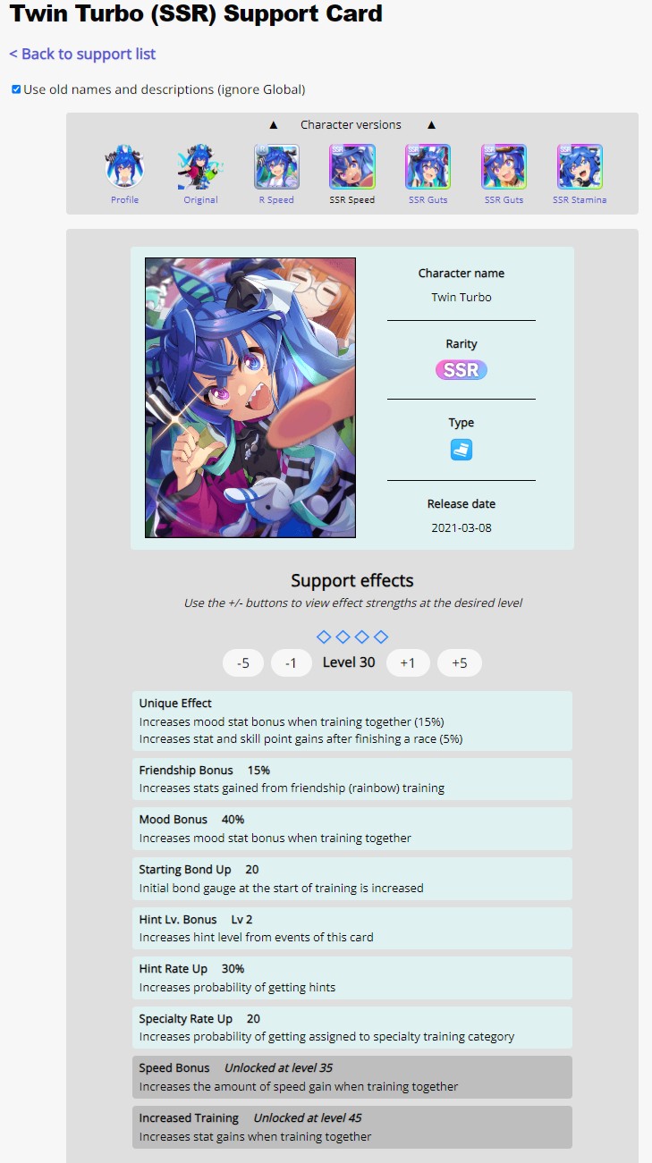This screenshot has height=1163, width=652.
Task: Toggle Use old names and descriptions checkbox
Action: 16,89
